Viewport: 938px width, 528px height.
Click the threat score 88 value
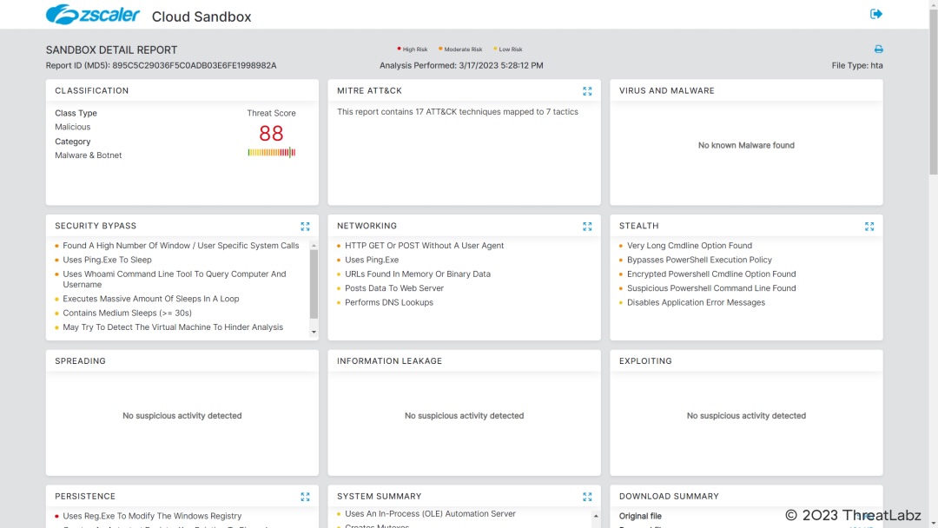pos(271,133)
